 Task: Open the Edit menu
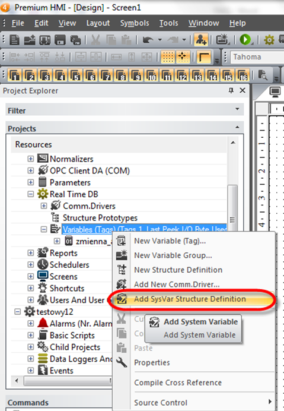click(42, 23)
